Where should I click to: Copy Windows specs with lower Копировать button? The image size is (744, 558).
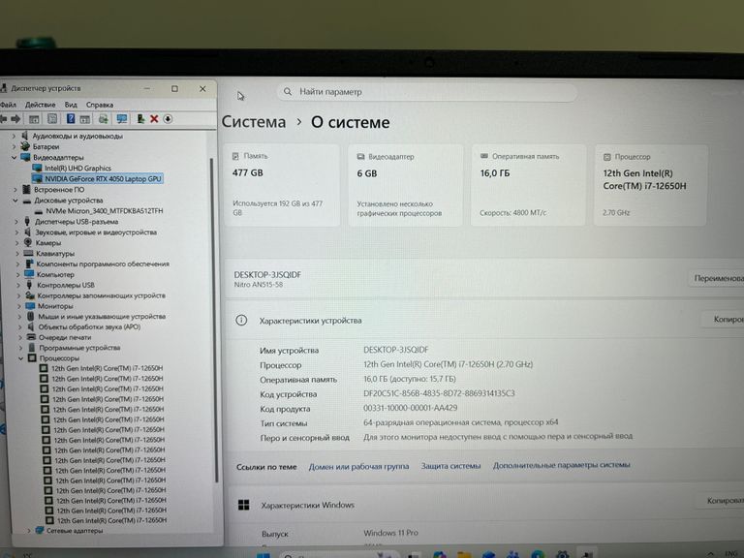[720, 501]
